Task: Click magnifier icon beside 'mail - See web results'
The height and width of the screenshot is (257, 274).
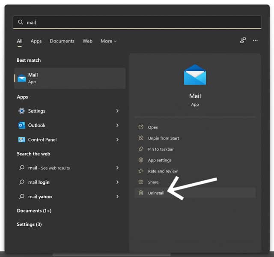Action: click(x=22, y=167)
